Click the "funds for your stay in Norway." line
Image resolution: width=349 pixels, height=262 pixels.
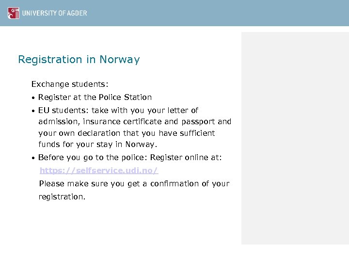click(x=98, y=144)
